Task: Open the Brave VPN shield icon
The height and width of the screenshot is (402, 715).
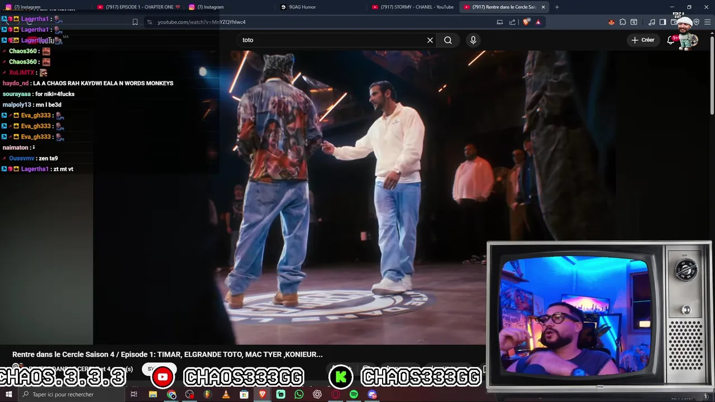Action: coord(697,22)
